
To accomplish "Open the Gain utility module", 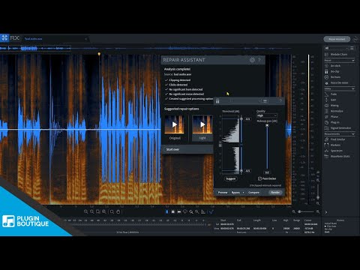I will 334,100.
